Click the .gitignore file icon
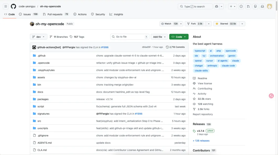The height and width of the screenshot is (155, 278). 34,135
